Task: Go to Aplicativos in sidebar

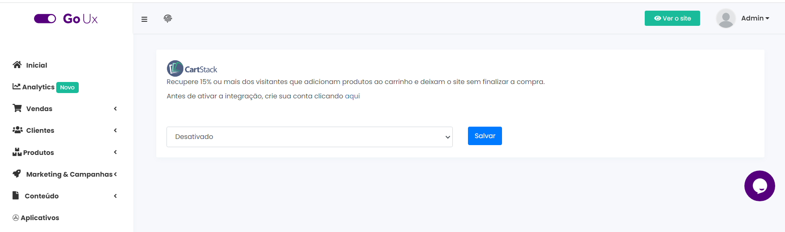Action: click(40, 218)
